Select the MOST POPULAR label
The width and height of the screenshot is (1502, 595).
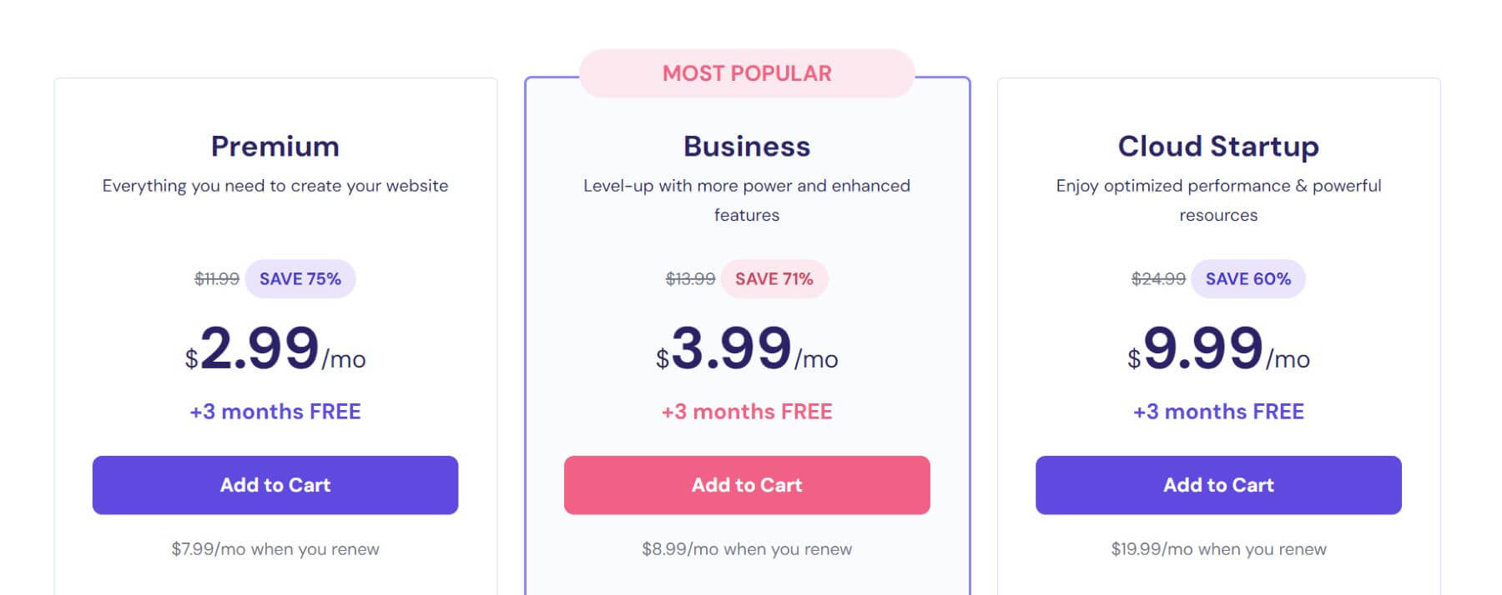click(x=747, y=73)
